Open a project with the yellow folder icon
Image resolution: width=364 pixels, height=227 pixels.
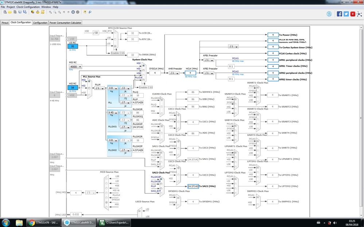click(x=10, y=12)
